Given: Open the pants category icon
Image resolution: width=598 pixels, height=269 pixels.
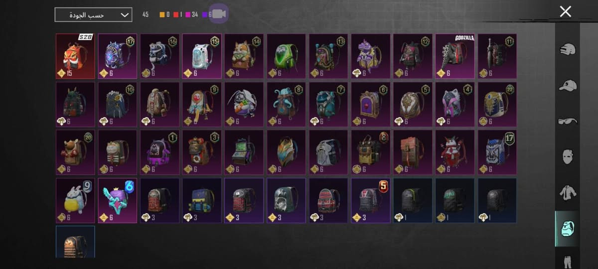Looking at the screenshot, I should [x=568, y=261].
